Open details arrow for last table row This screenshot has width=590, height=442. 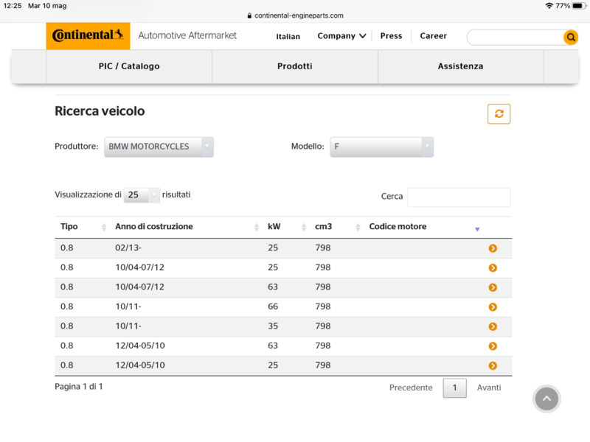(x=493, y=365)
